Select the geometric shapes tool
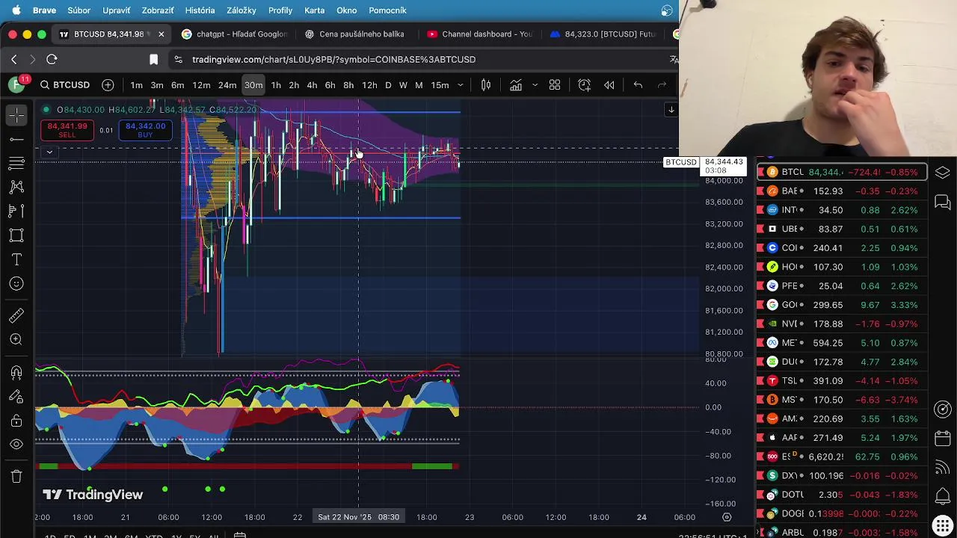The height and width of the screenshot is (538, 957). 16,235
